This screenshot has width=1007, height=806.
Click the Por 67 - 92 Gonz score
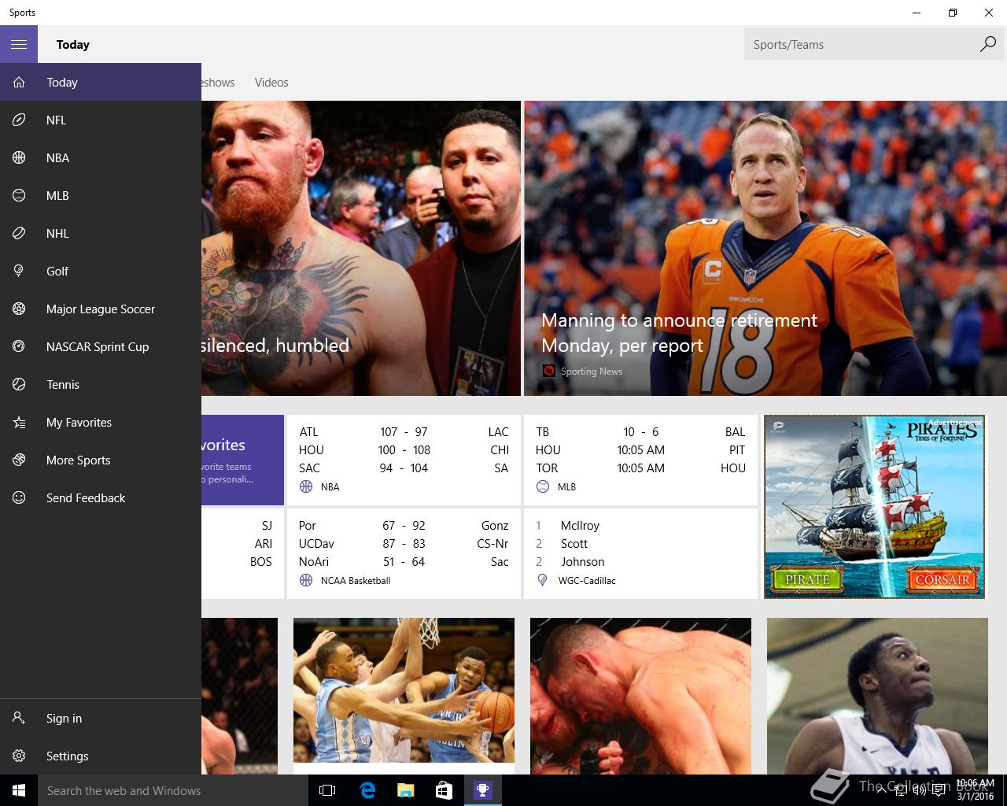coord(404,525)
